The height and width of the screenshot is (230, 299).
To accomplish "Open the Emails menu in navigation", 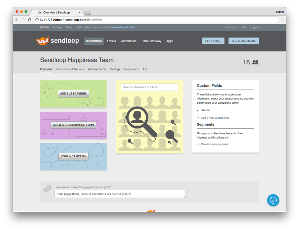I will point(111,41).
